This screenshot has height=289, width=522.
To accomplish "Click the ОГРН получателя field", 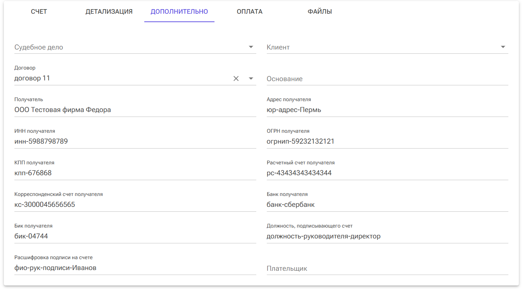I will (387, 142).
